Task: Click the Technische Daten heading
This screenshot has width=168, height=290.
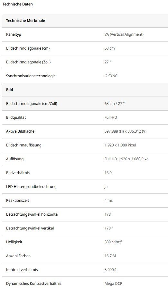Action: [x=18, y=4]
